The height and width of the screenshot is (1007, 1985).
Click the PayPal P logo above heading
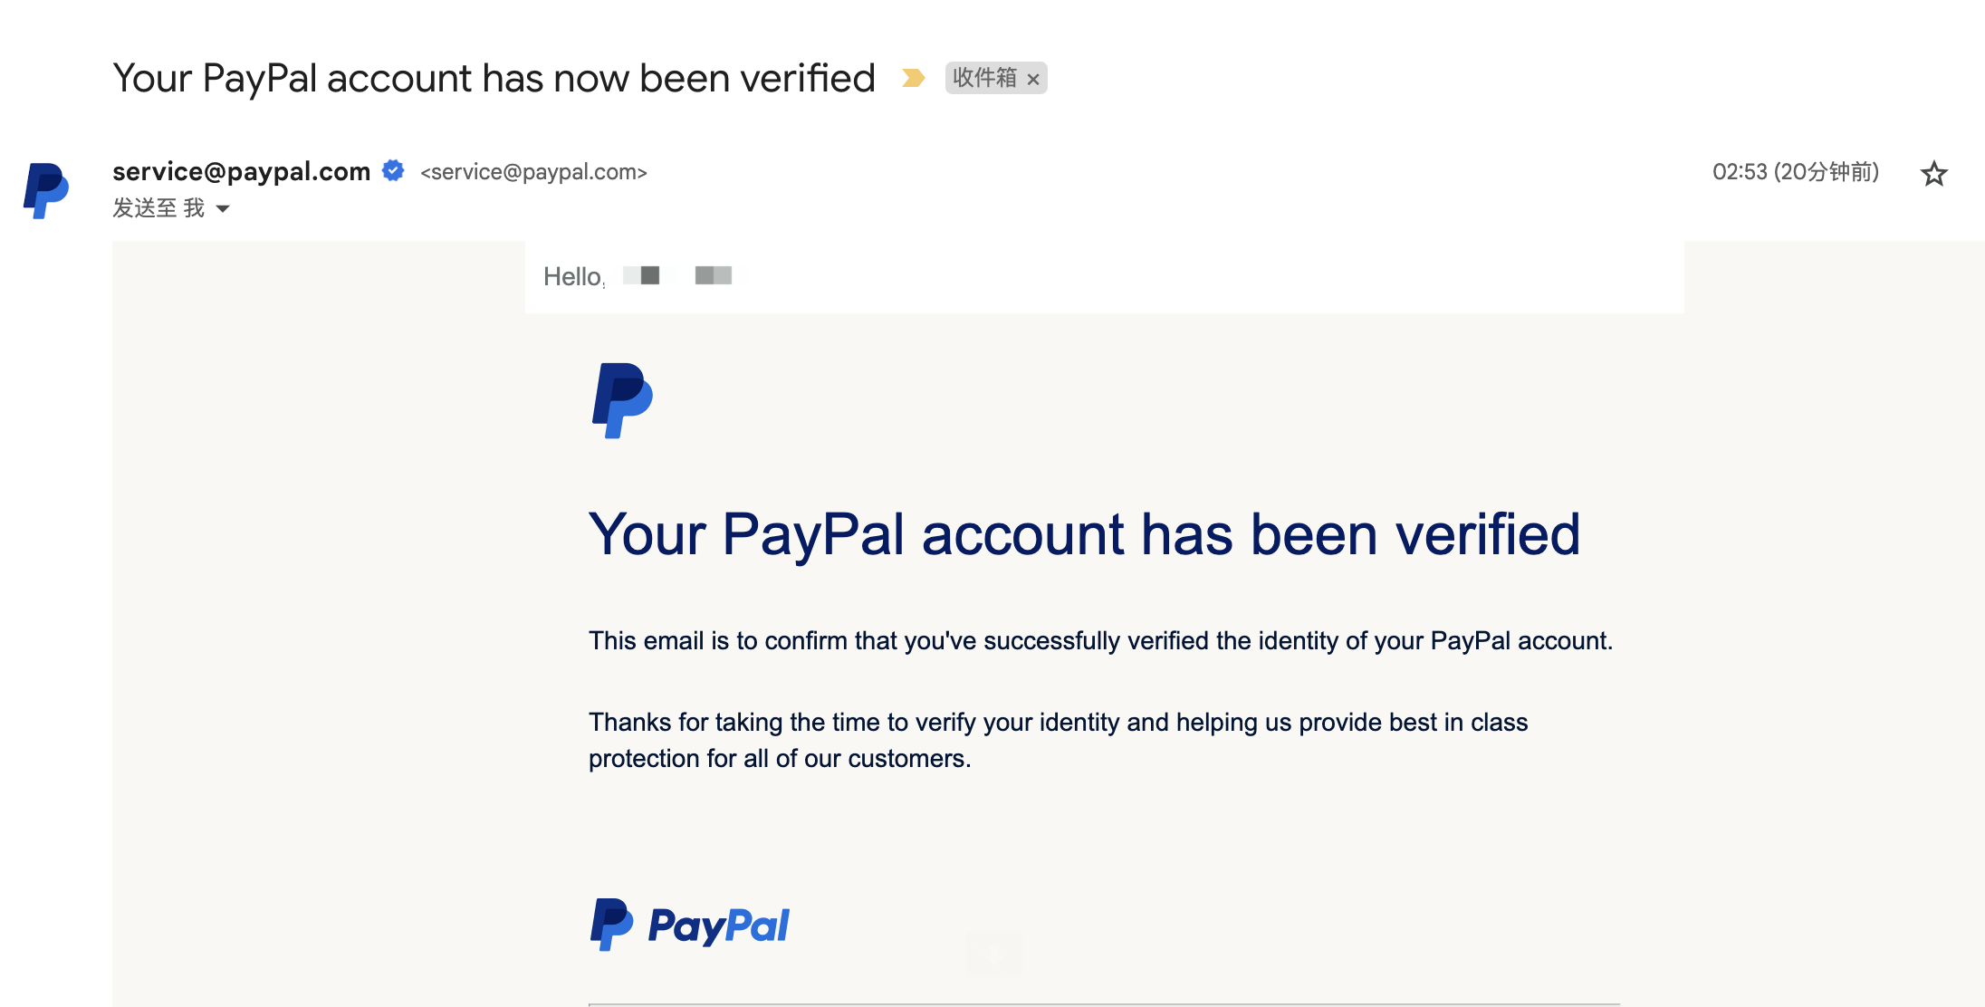pos(622,400)
